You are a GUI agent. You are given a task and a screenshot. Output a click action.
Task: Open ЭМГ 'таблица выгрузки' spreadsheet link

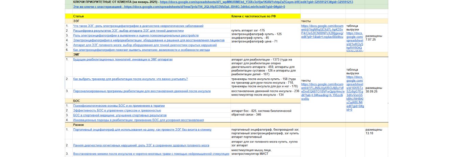pos(355,93)
